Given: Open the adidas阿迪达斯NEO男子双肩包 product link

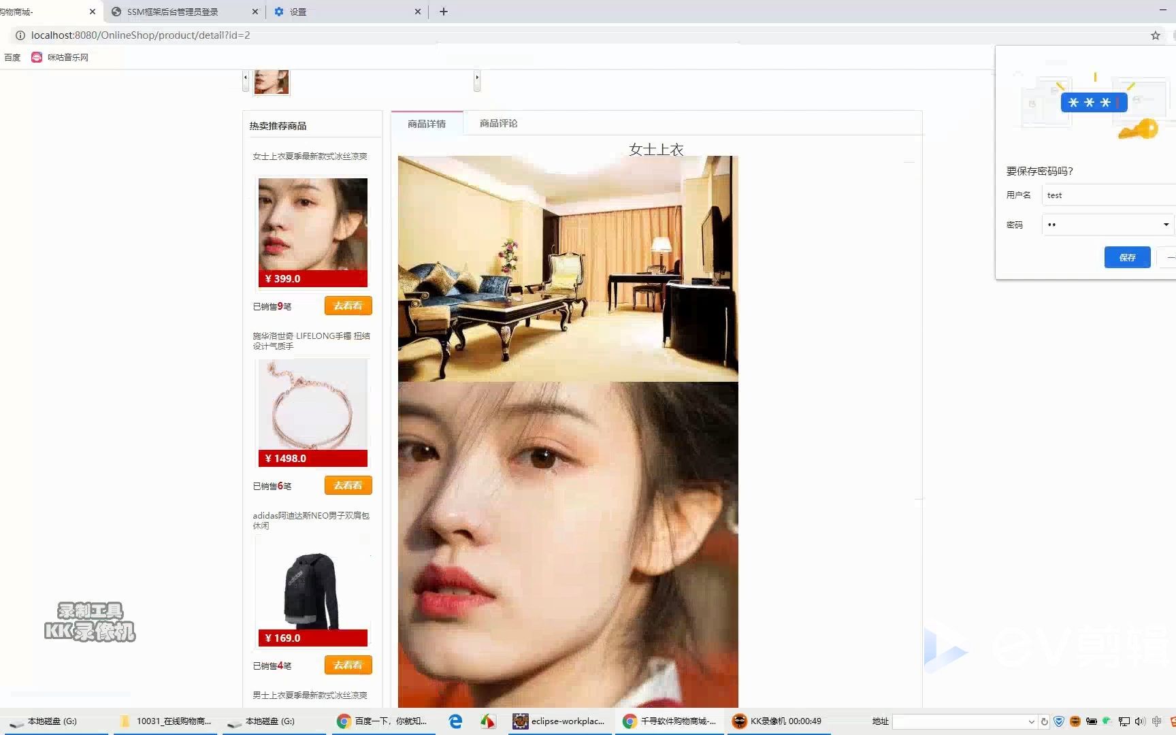Looking at the screenshot, I should (311, 521).
